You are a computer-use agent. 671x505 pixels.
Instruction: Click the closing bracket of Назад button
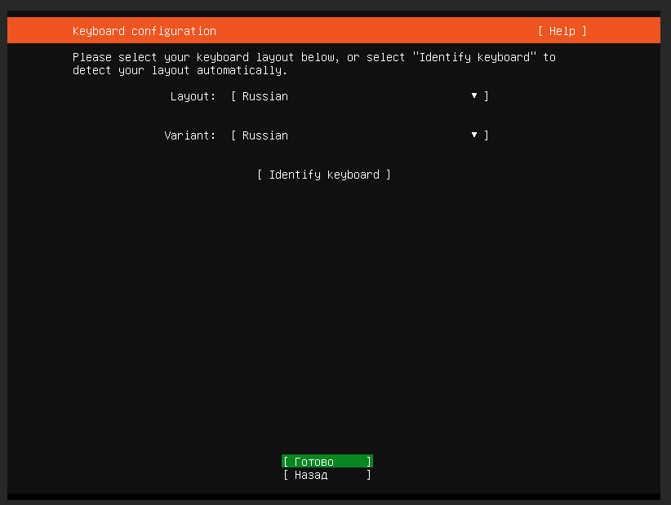tap(369, 475)
